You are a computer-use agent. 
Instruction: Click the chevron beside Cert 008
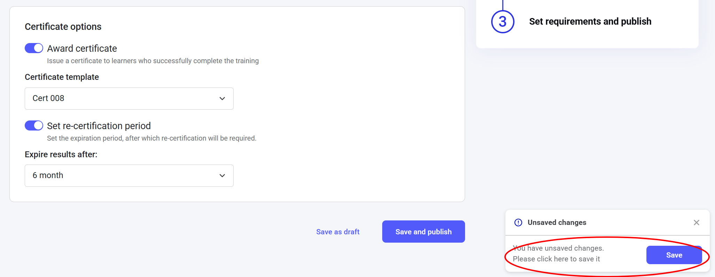click(x=222, y=99)
